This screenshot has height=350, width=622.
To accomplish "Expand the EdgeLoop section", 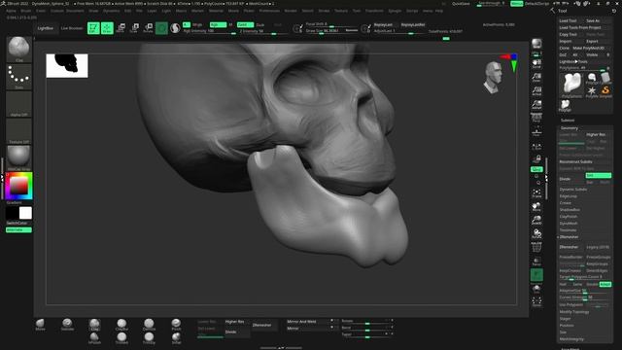I will point(568,196).
